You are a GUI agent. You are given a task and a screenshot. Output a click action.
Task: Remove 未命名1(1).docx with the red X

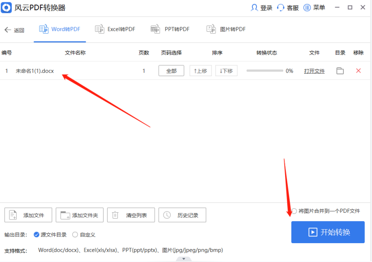coord(358,71)
